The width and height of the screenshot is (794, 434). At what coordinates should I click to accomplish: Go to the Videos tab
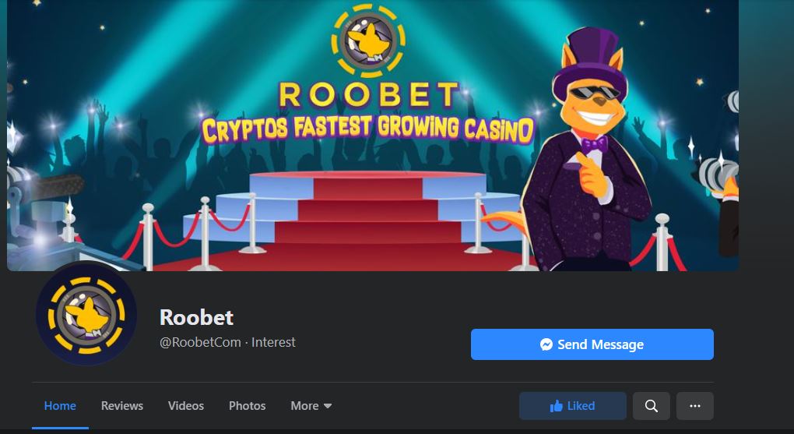point(186,406)
